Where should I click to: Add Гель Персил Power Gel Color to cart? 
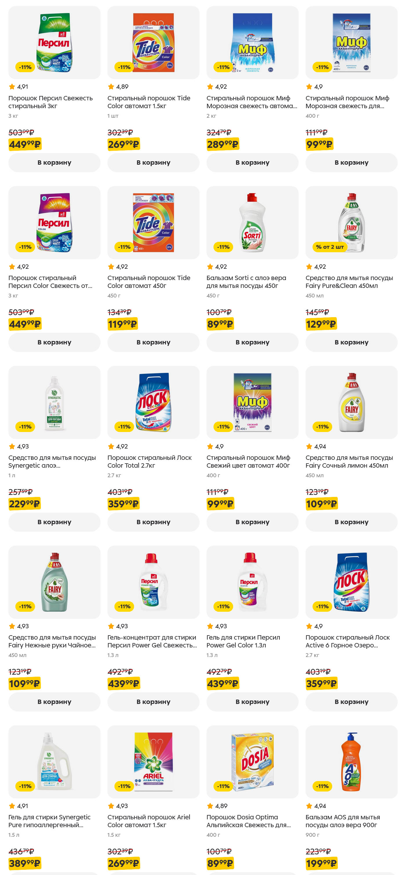pos(253,702)
